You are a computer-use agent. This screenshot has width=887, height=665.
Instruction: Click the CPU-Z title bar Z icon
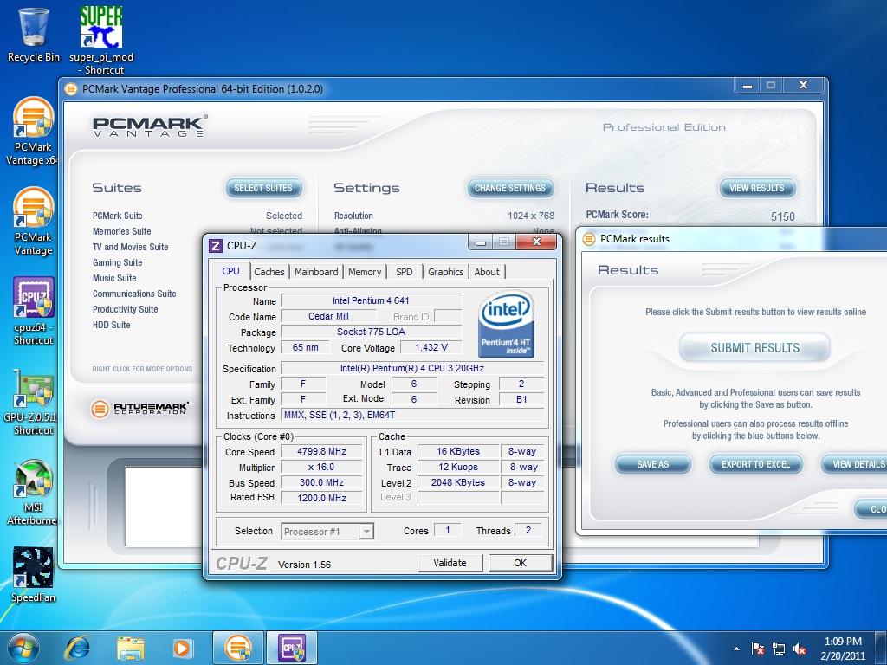216,245
